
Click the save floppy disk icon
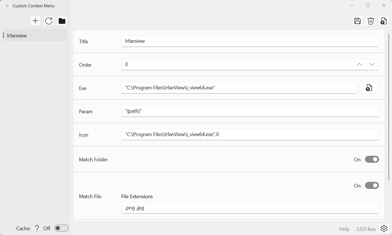[357, 21]
